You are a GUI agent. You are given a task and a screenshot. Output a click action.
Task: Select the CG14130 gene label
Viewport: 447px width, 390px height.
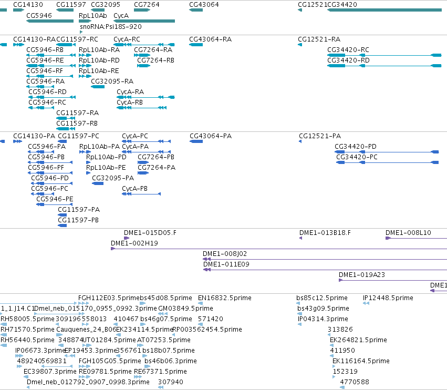pos(28,5)
